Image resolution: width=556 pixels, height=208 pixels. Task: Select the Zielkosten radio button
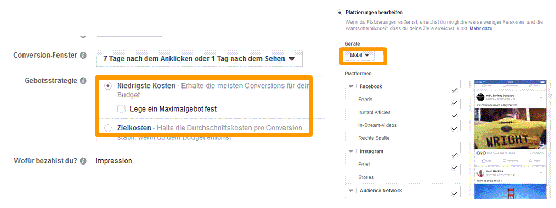pos(108,128)
